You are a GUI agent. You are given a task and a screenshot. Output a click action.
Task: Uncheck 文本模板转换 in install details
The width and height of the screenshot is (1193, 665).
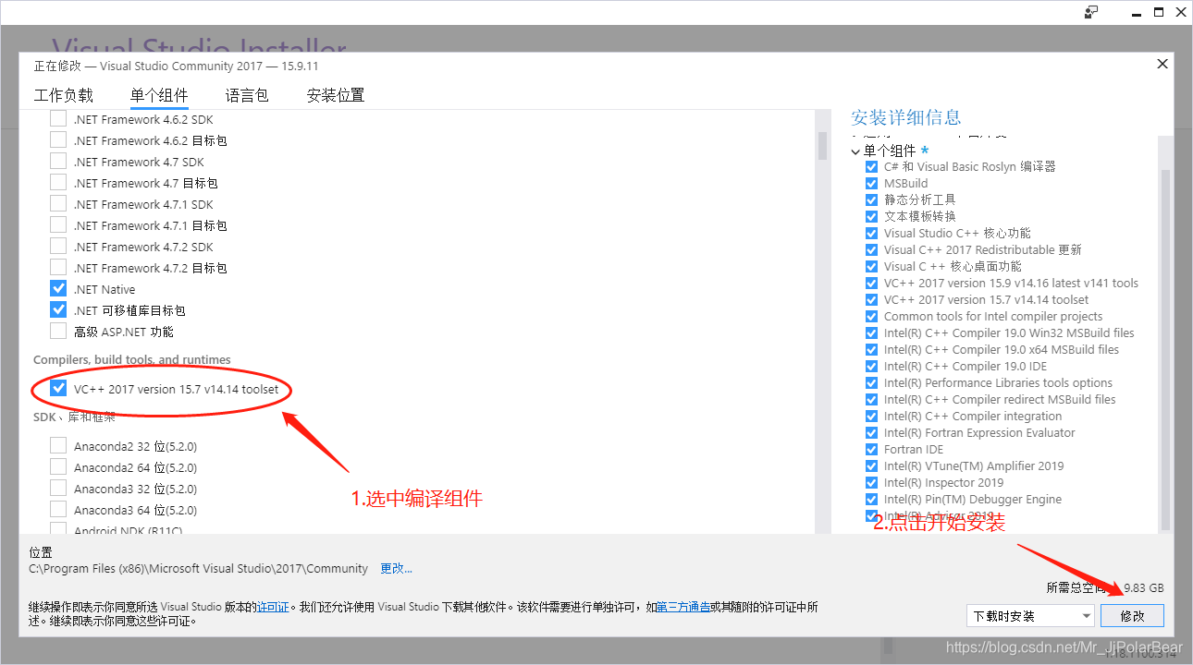coord(871,217)
